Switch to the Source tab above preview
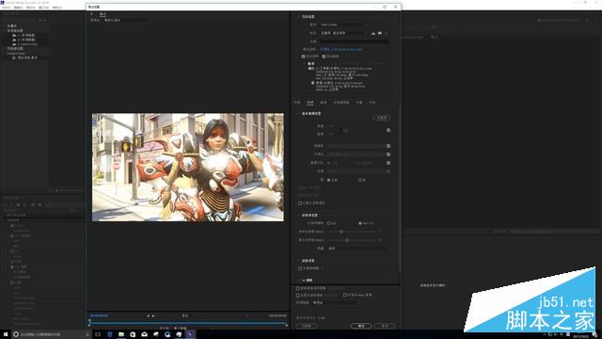This screenshot has height=339, width=602. (x=92, y=14)
